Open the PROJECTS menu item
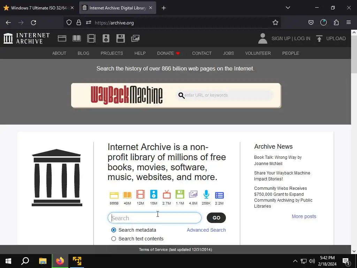 pyautogui.click(x=112, y=53)
